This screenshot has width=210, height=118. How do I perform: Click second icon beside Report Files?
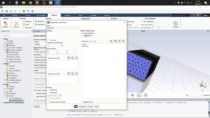click(x=73, y=58)
